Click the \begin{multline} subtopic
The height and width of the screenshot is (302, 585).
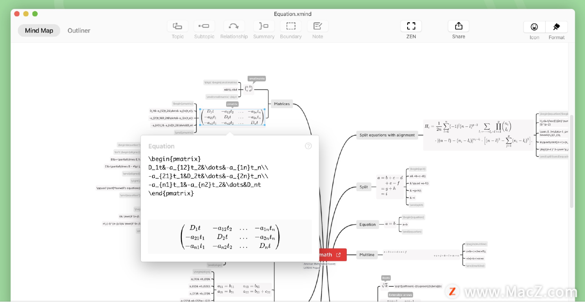click(476, 244)
